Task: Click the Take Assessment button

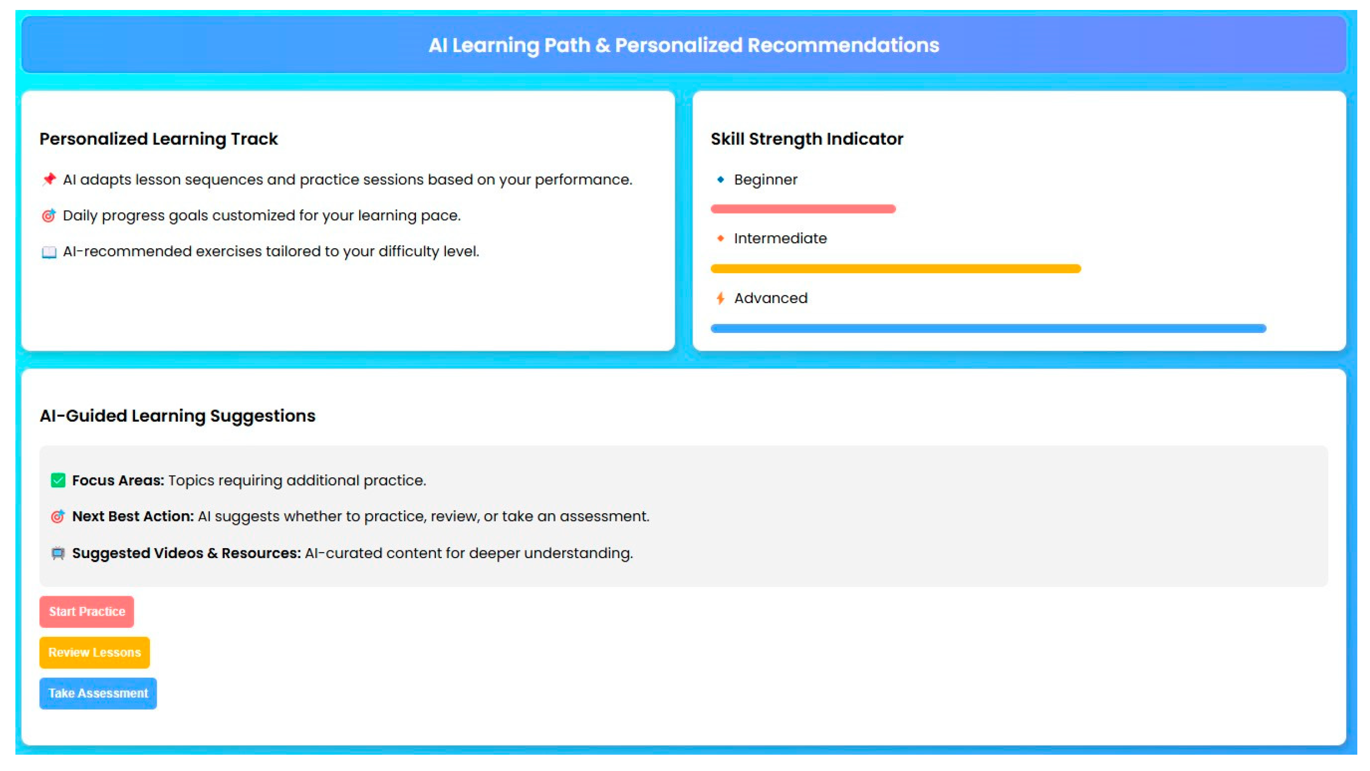Action: point(98,694)
